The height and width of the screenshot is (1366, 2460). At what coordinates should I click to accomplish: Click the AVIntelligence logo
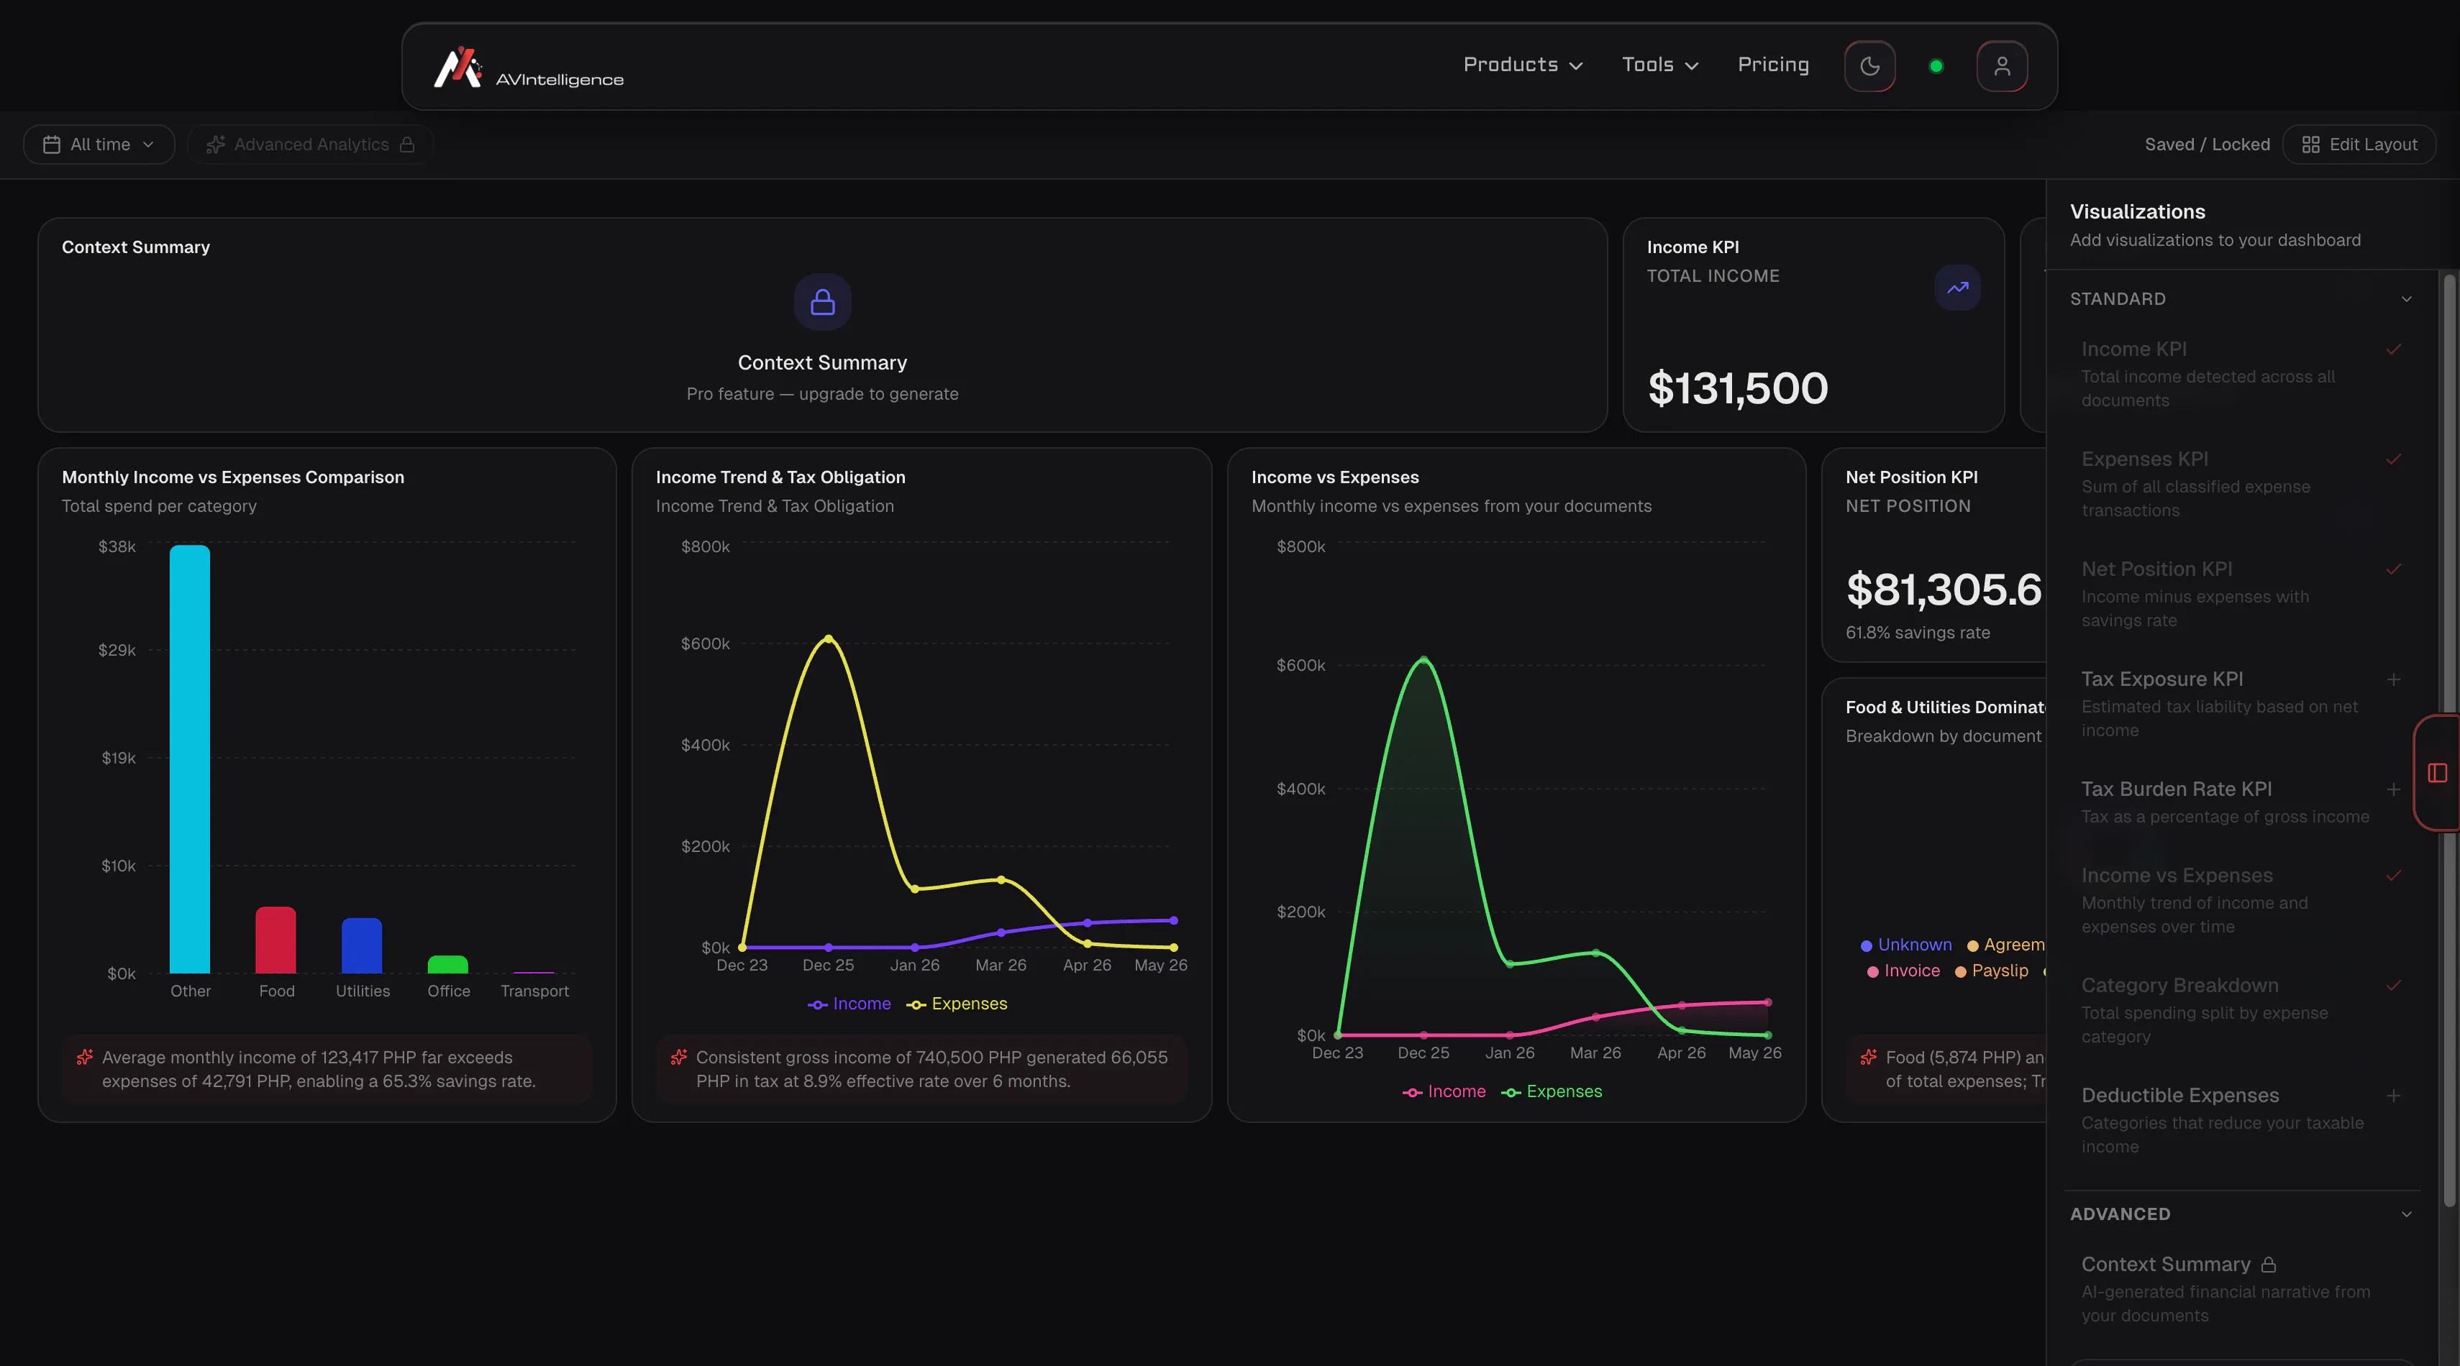pos(528,67)
